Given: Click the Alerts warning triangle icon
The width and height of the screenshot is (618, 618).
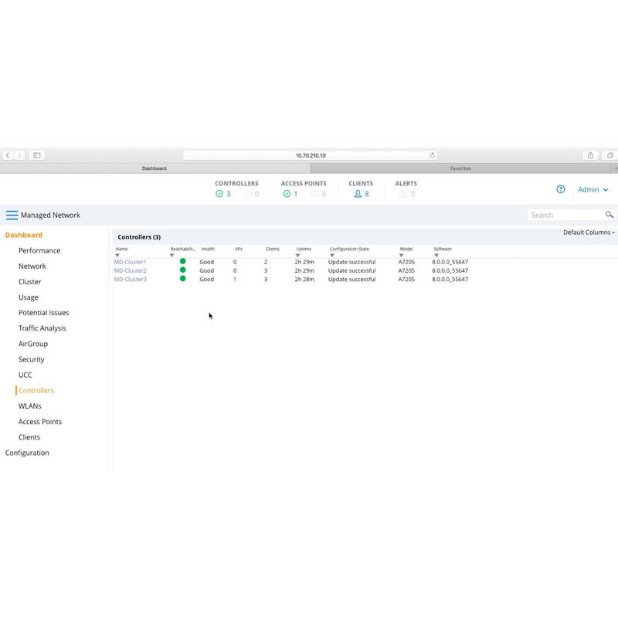Looking at the screenshot, I should 400,194.
